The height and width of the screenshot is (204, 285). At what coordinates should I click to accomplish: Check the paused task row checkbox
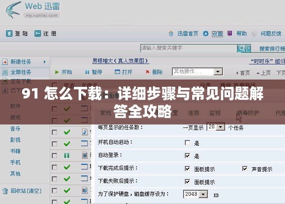[54, 156]
